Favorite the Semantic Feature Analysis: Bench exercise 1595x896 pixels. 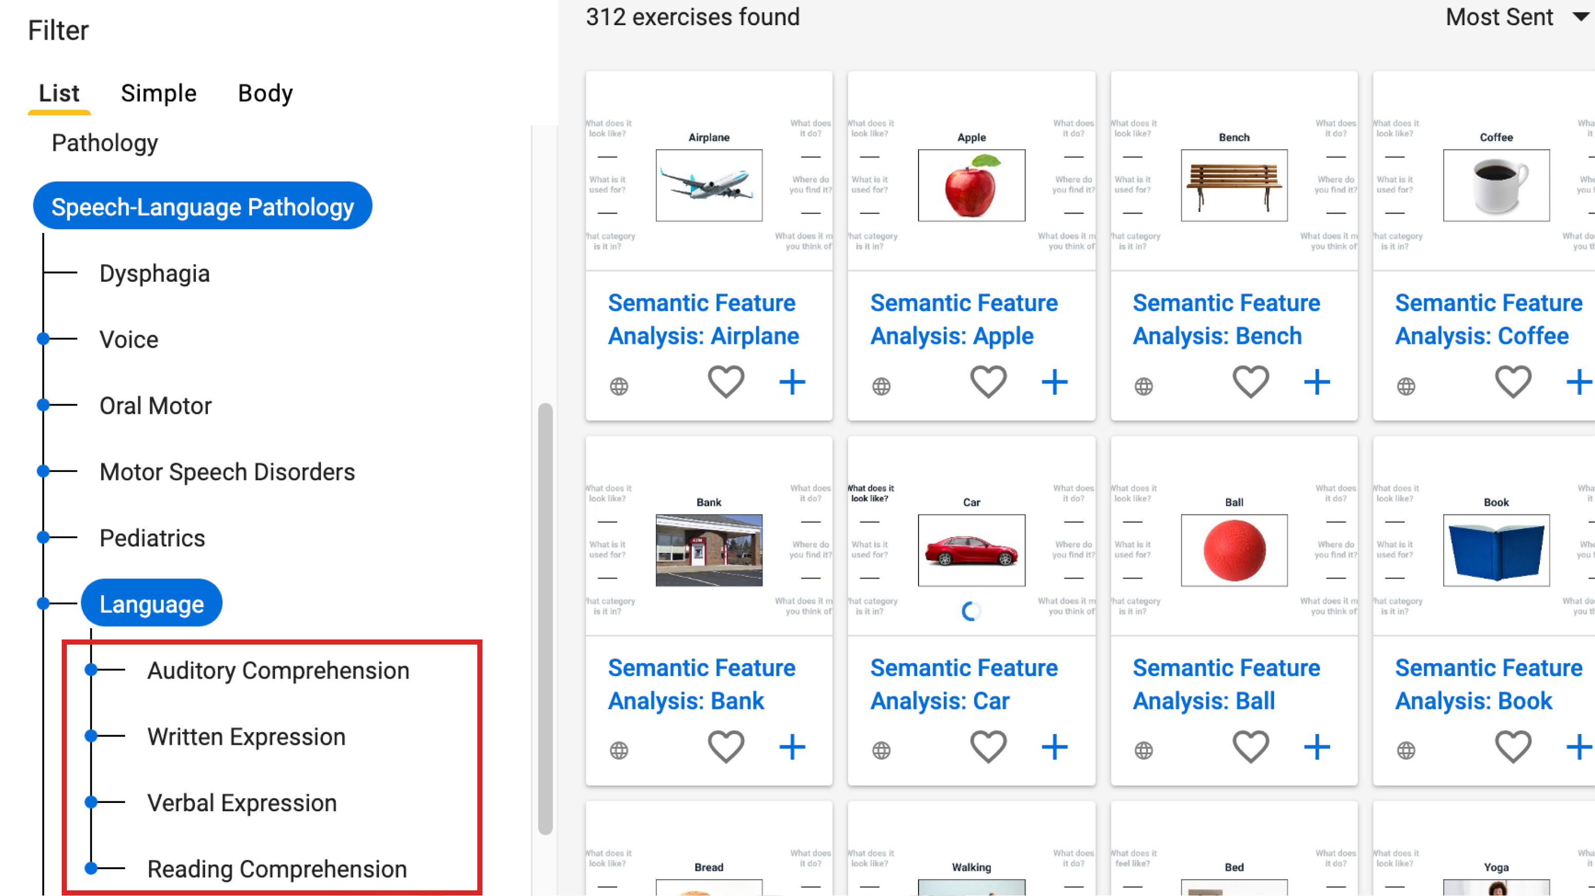point(1251,382)
